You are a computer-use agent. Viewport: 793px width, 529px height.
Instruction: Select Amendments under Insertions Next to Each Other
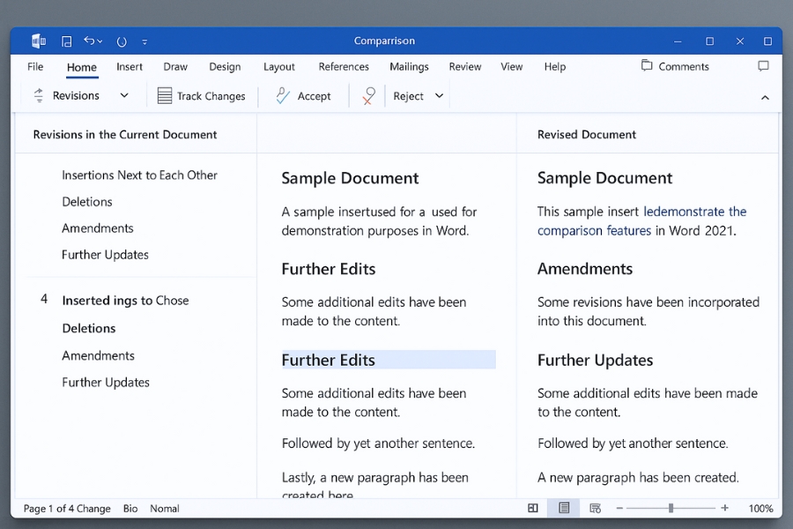pyautogui.click(x=98, y=228)
